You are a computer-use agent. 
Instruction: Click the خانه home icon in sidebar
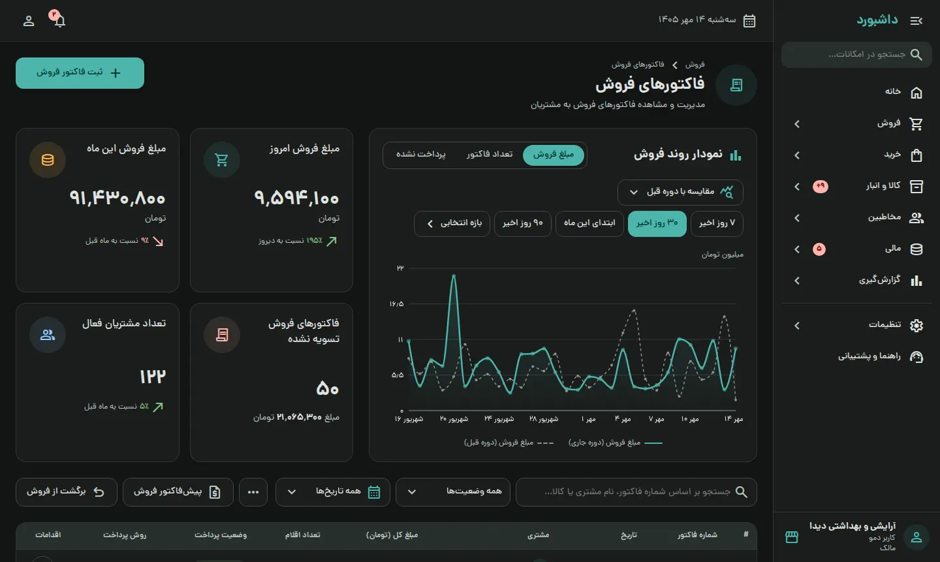click(x=916, y=93)
